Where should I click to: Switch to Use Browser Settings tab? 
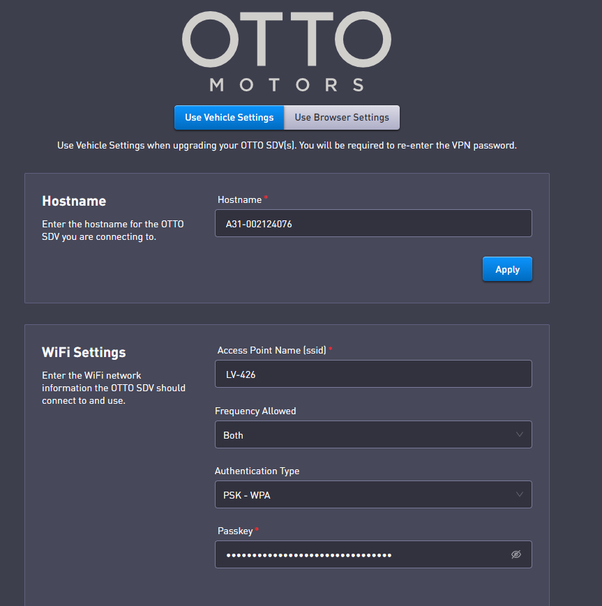point(342,117)
